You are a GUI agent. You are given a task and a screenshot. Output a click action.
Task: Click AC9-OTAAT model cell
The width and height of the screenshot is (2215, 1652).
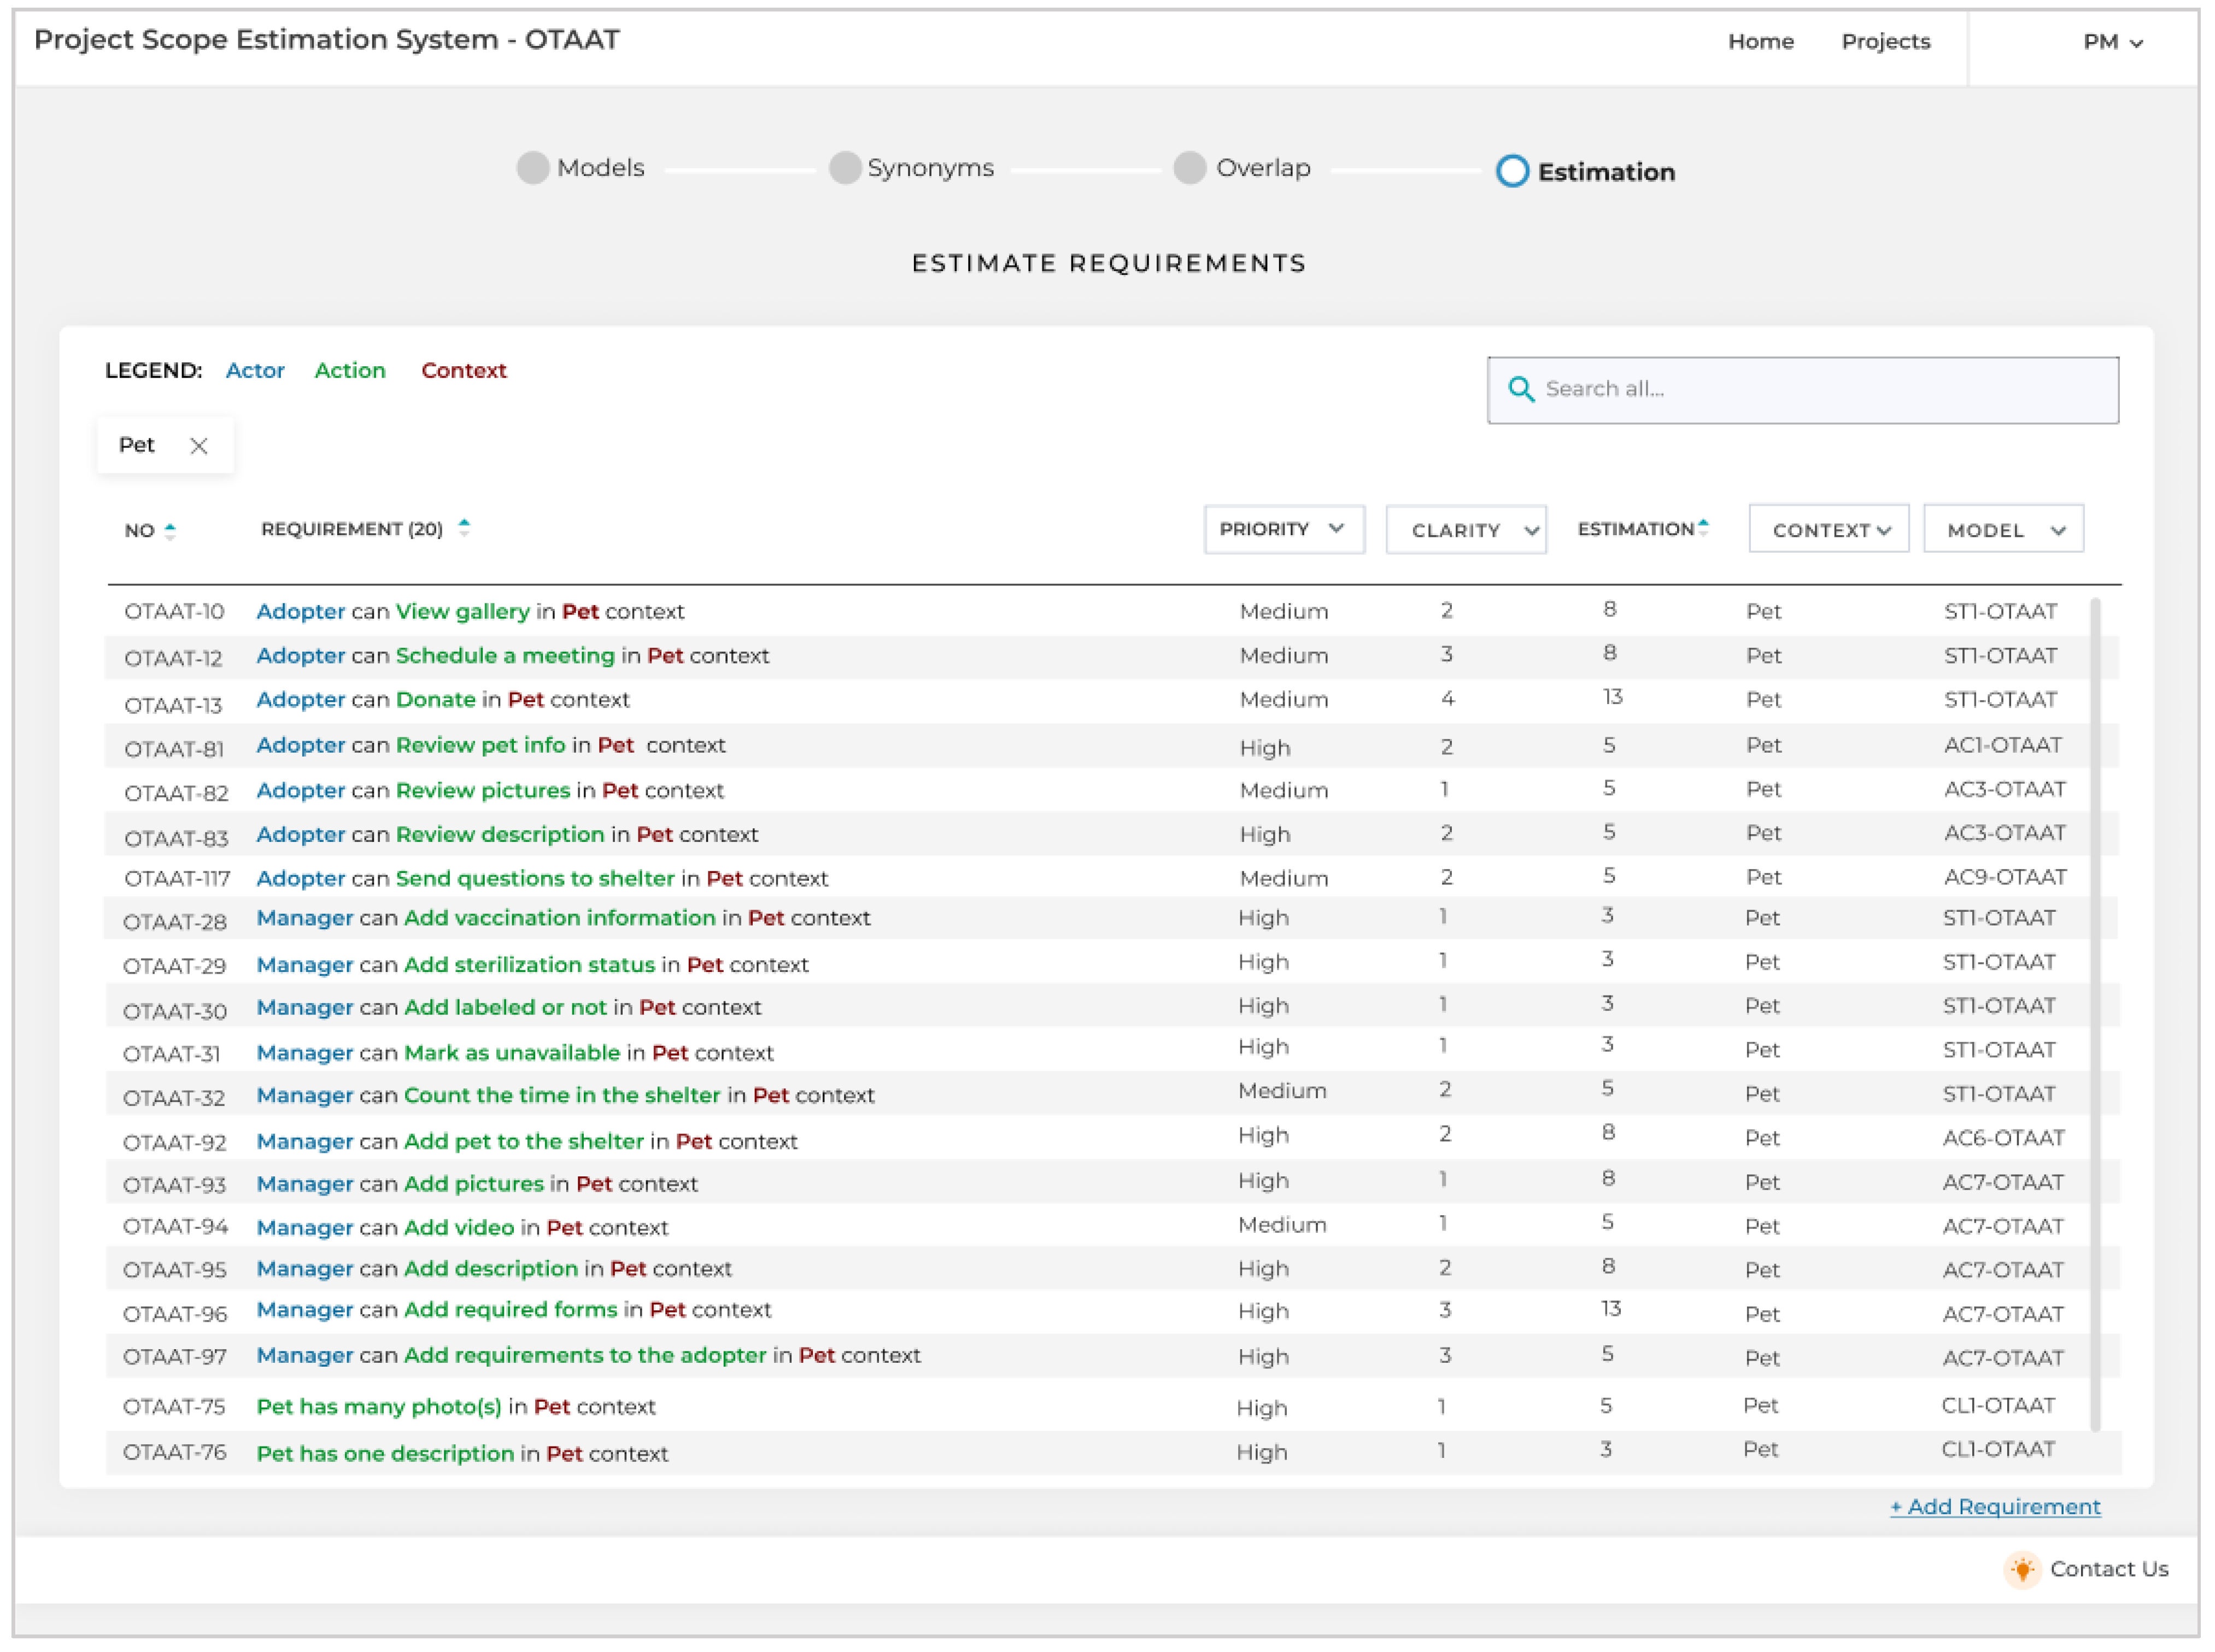point(2005,877)
